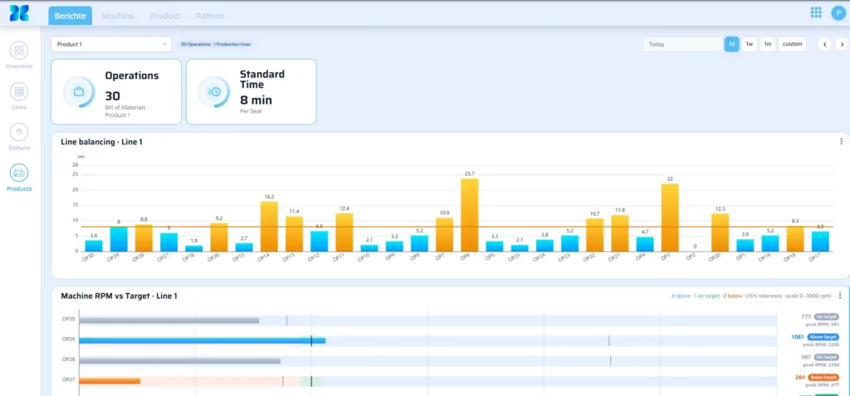Select the Products sidebar icon
Image resolution: width=850 pixels, height=396 pixels.
tap(20, 173)
